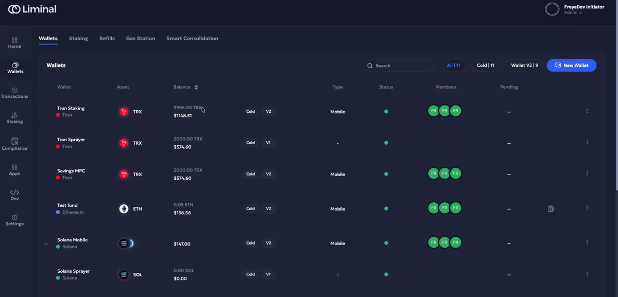Expand the Solana Mobile wallet row
The width and height of the screenshot is (618, 297).
[x=46, y=243]
